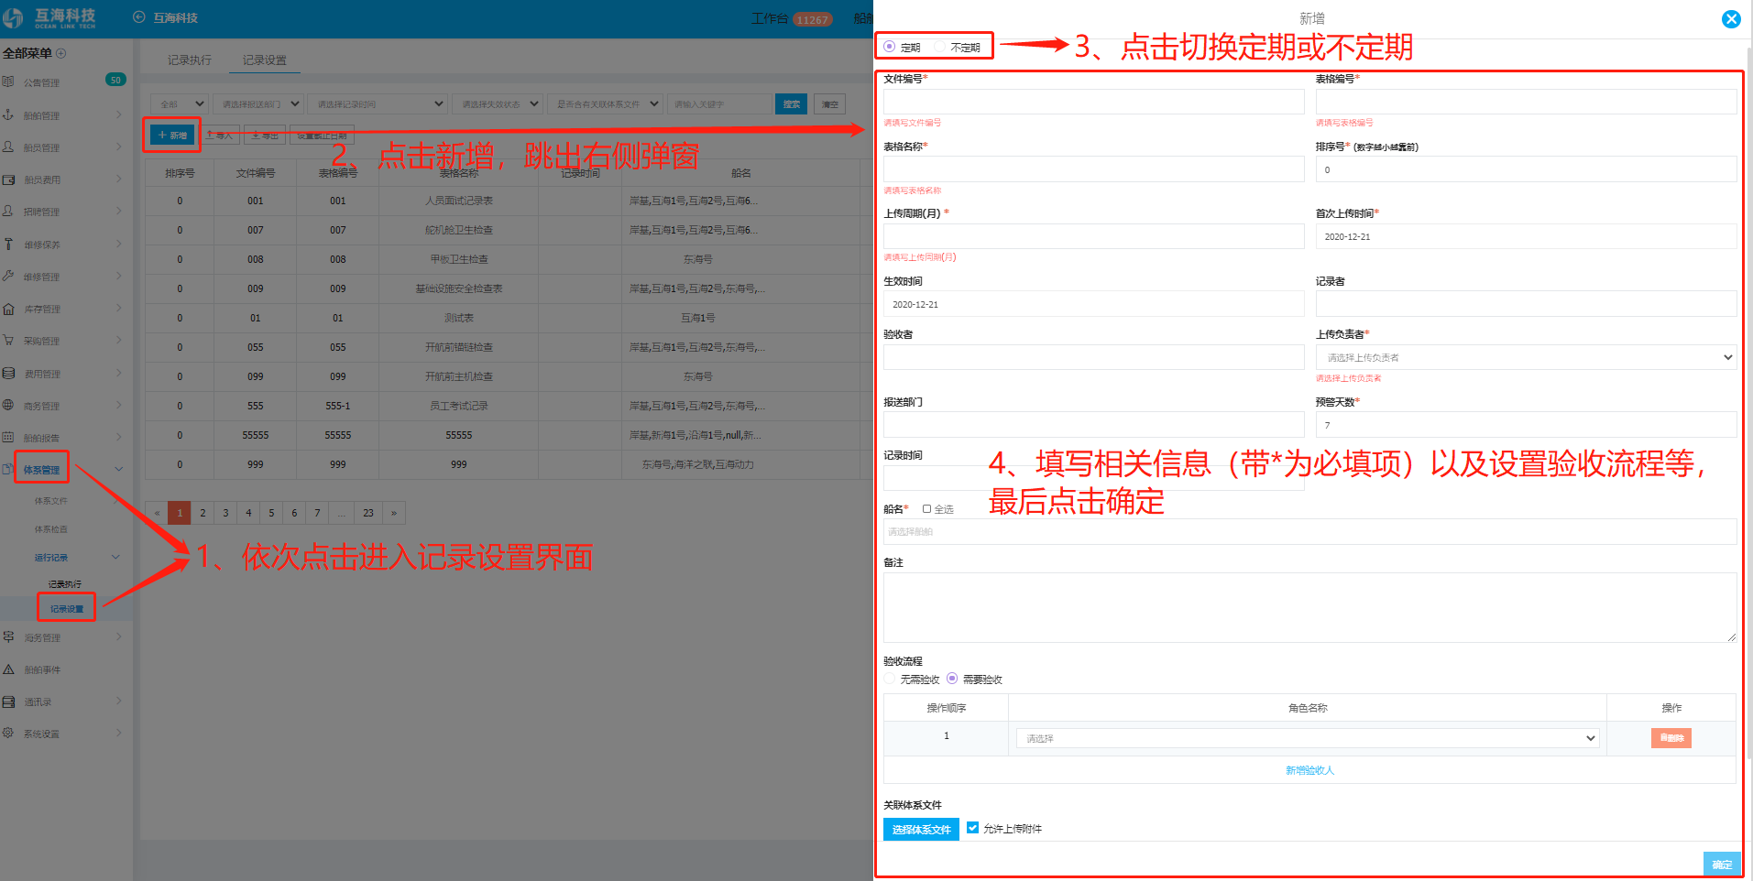Switch to the 记录执行 tab
Image resolution: width=1753 pixels, height=881 pixels.
(190, 60)
